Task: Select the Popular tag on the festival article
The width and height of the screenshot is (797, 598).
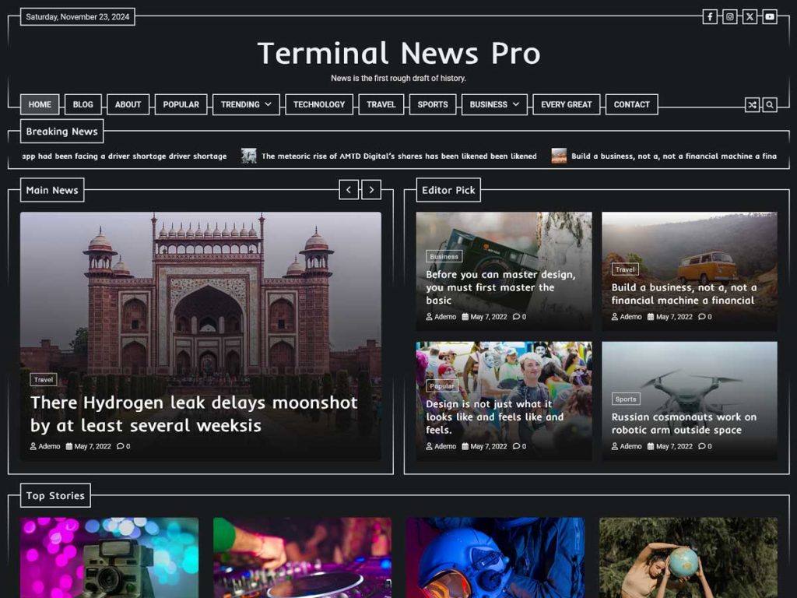Action: [441, 385]
